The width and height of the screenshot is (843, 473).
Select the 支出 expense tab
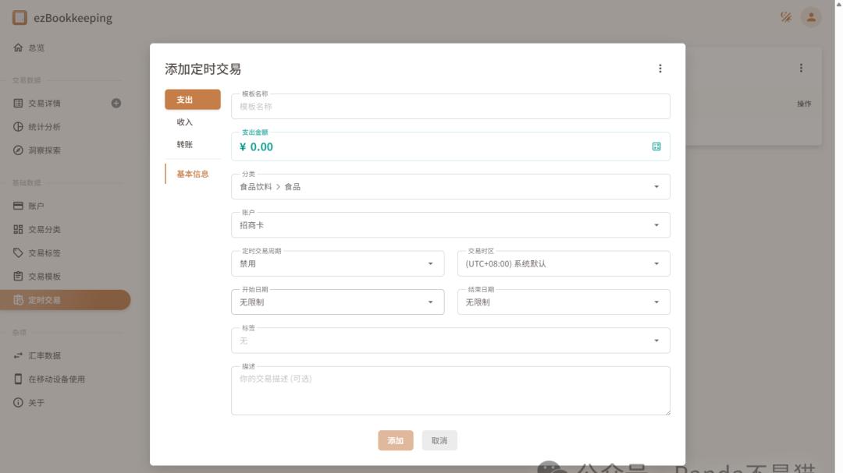(193, 100)
